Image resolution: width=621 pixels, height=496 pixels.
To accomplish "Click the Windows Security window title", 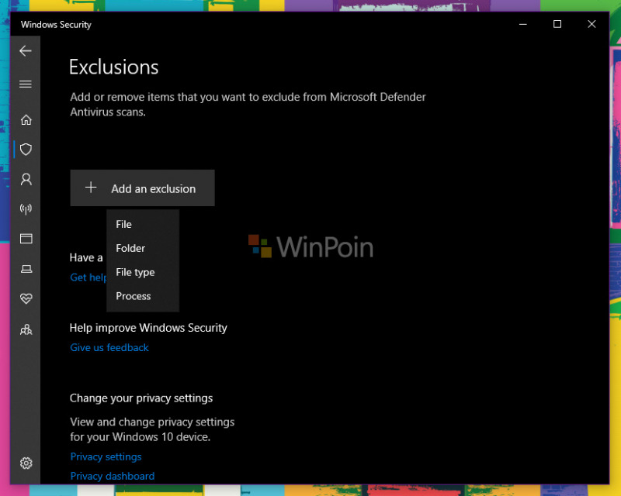I will [x=56, y=25].
